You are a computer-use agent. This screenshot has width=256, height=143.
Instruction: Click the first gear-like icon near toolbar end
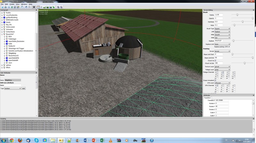(x=58, y=7)
